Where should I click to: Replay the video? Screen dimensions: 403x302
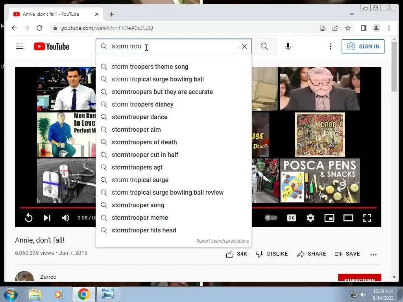(x=29, y=218)
